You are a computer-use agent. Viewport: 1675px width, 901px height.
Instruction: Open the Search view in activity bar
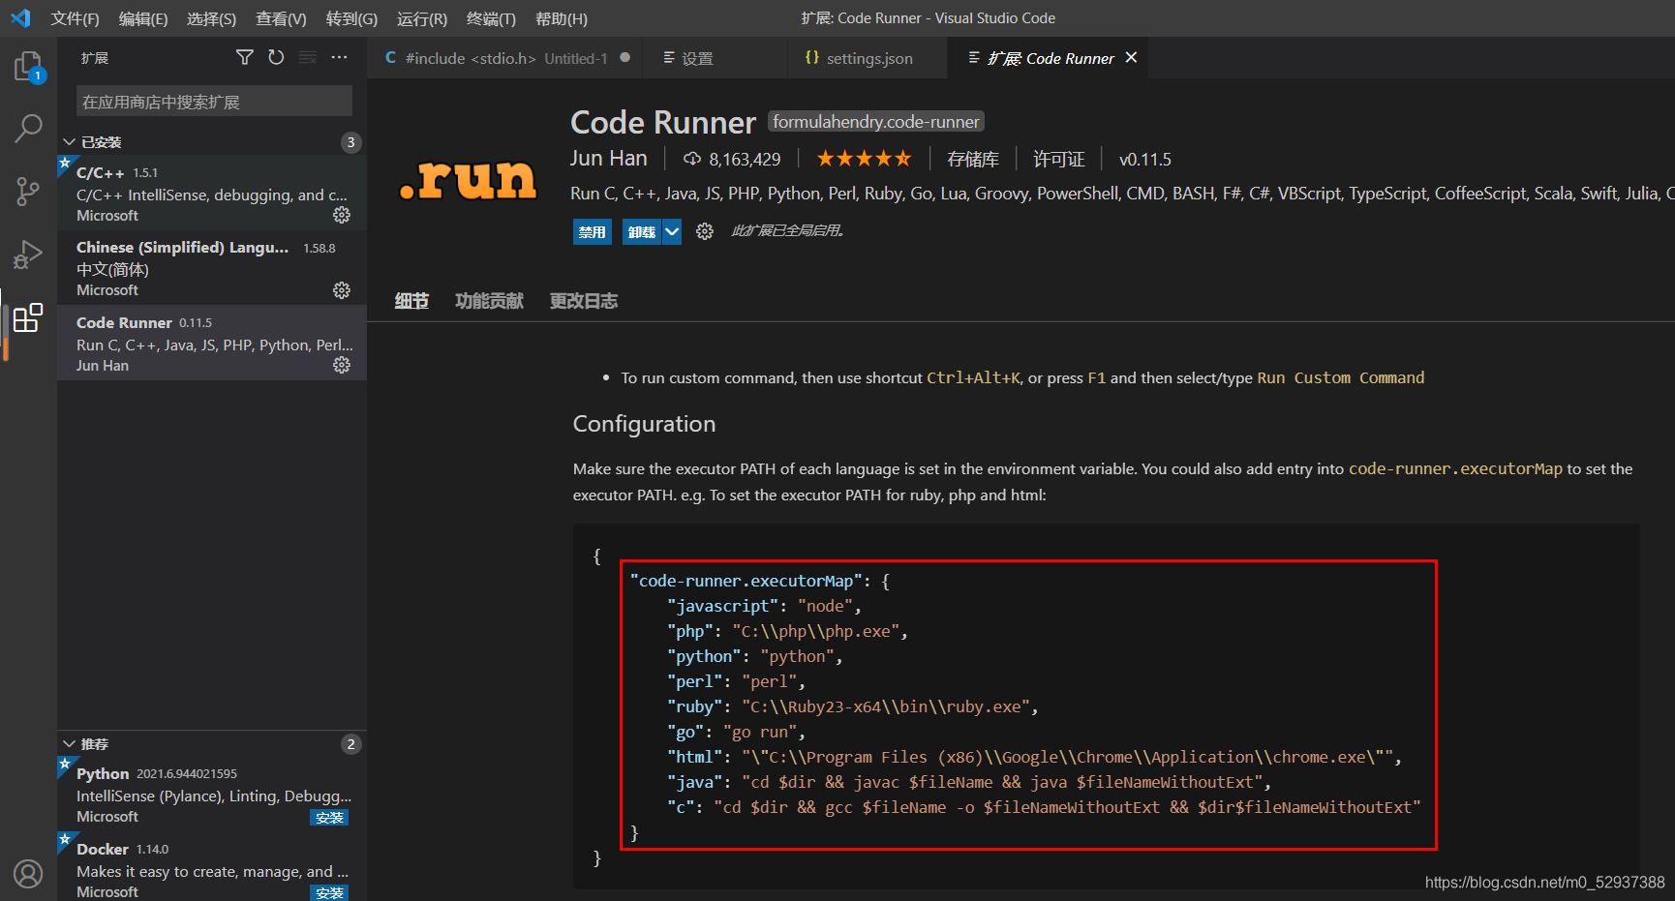click(x=28, y=128)
